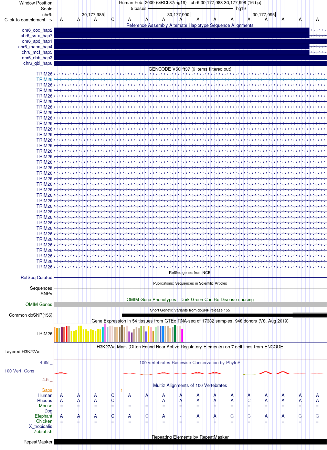
Task: Click the magenta last bar of GTEx chart
Action: point(182,335)
